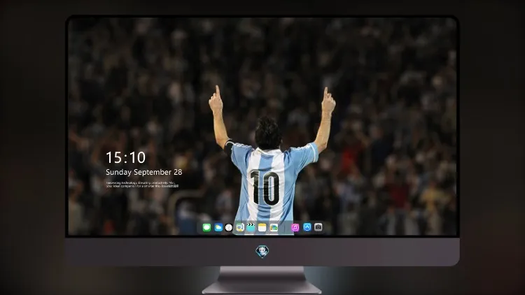Open the clapperboard video editor app
This screenshot has height=295, width=525.
[251, 227]
